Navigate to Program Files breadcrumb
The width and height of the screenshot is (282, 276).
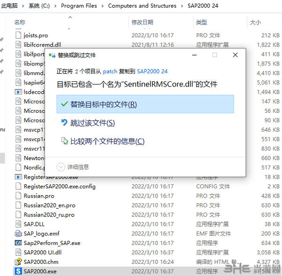pyautogui.click(x=79, y=6)
